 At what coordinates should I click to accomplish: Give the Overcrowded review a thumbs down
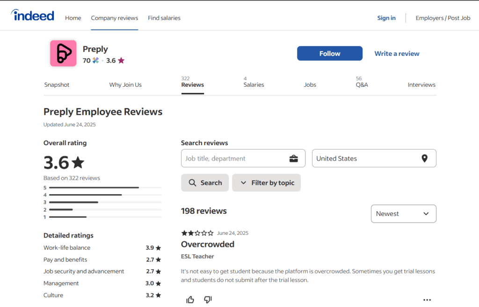[208, 300]
